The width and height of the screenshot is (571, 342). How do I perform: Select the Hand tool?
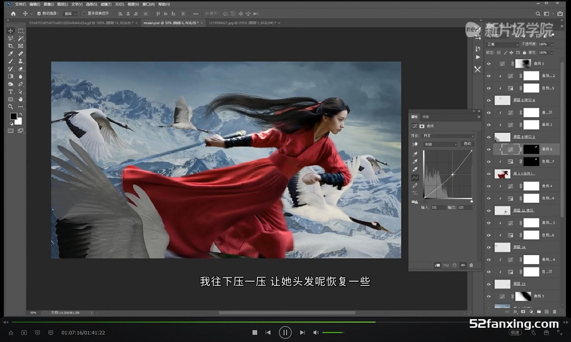(20, 99)
